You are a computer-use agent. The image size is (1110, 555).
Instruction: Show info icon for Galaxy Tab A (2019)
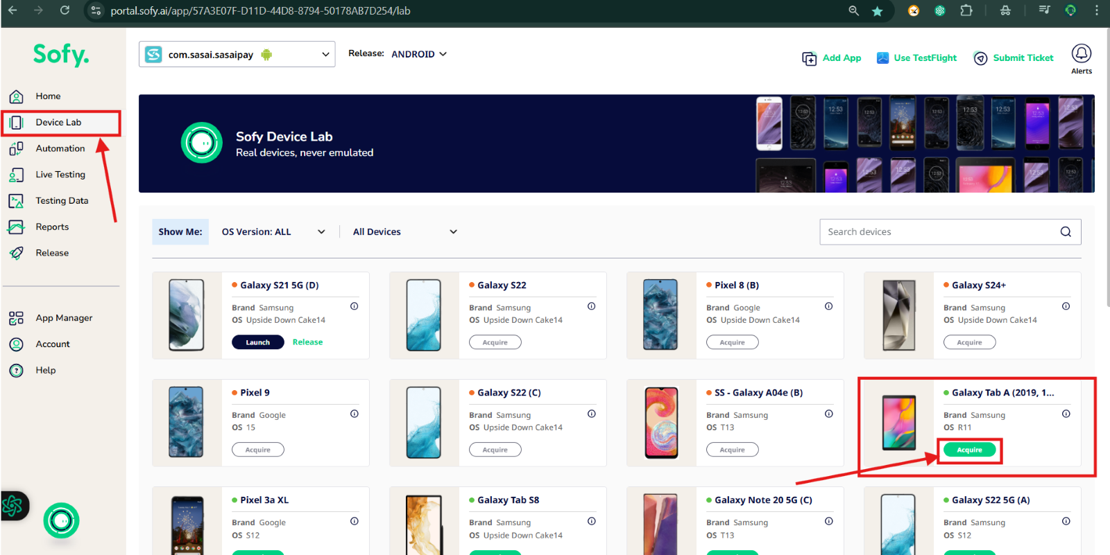[x=1066, y=414]
